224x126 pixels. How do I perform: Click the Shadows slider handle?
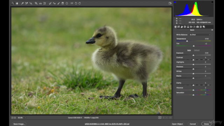[193, 69]
